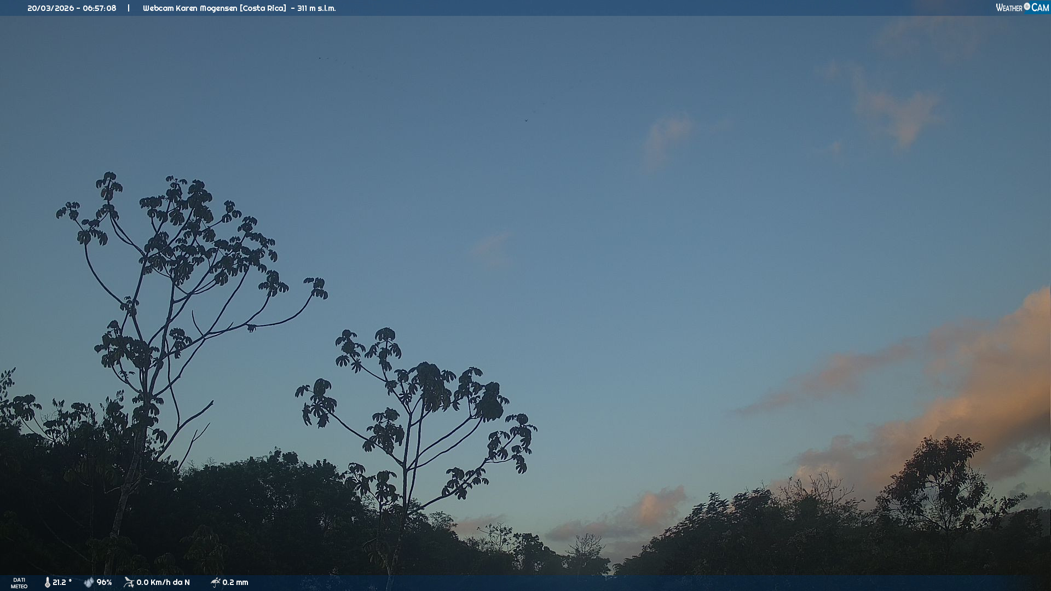The image size is (1051, 591).
Task: Click the 0.0 Km/h da N wind reading
Action: [163, 582]
